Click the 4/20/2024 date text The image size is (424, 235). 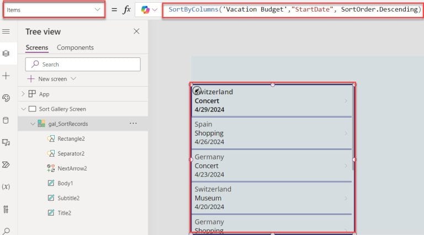point(209,207)
